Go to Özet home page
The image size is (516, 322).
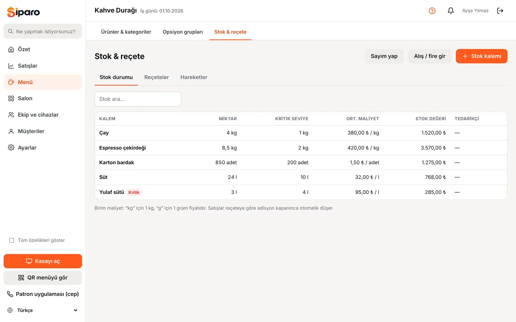tap(43, 49)
